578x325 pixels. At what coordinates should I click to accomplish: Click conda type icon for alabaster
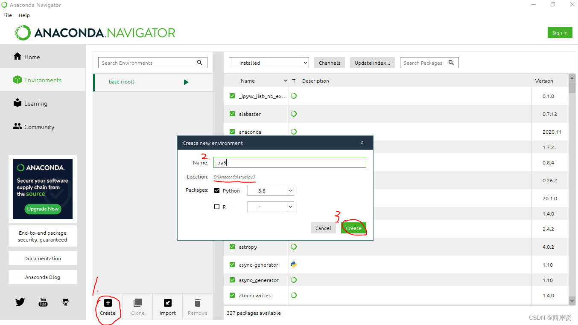tap(294, 114)
